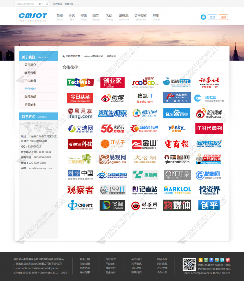Open the 199IT partner logo

click(113, 190)
